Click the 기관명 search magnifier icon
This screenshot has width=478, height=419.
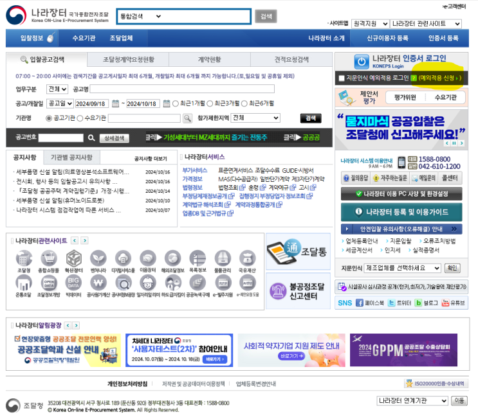[187, 118]
